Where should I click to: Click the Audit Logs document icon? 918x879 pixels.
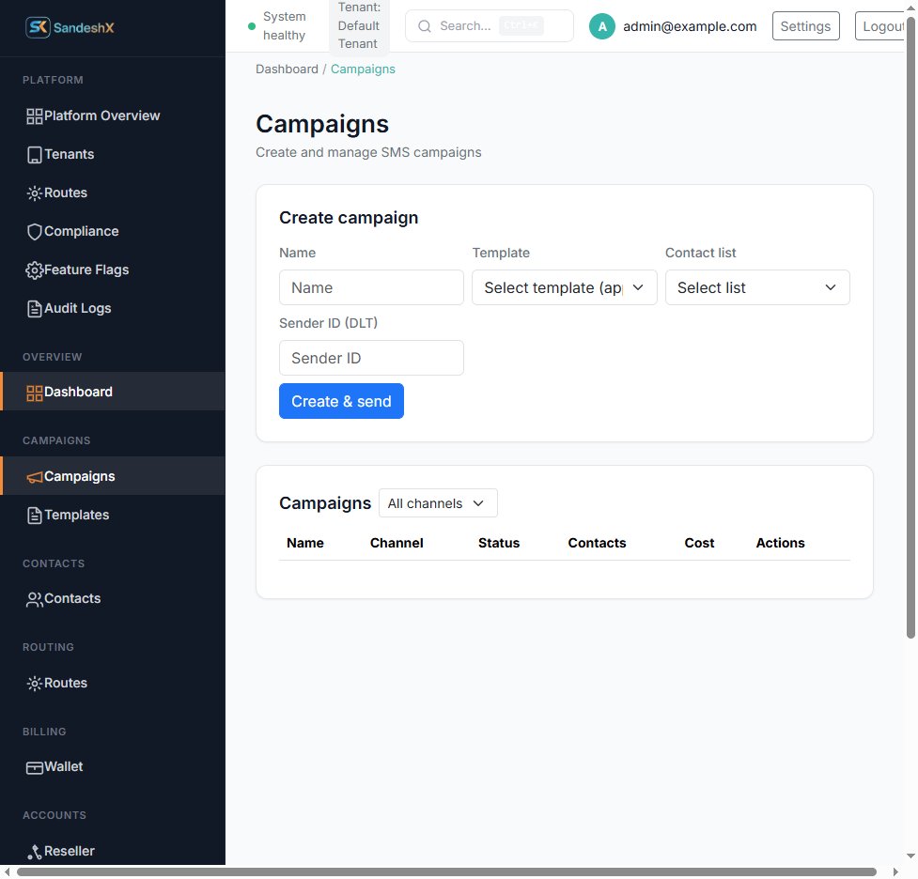35,308
